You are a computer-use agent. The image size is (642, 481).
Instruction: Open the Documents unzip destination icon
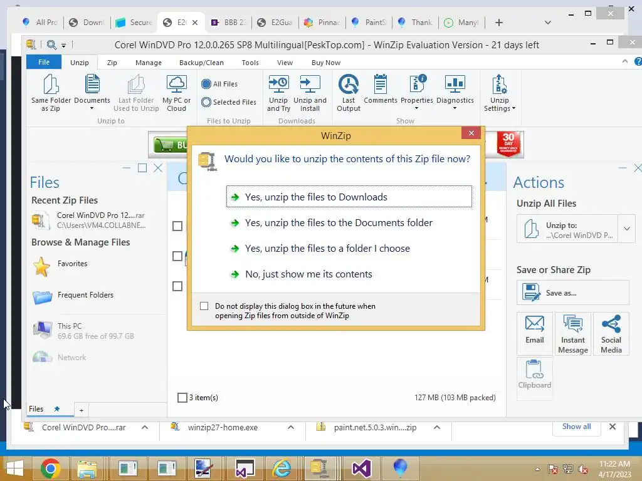pyautogui.click(x=92, y=85)
